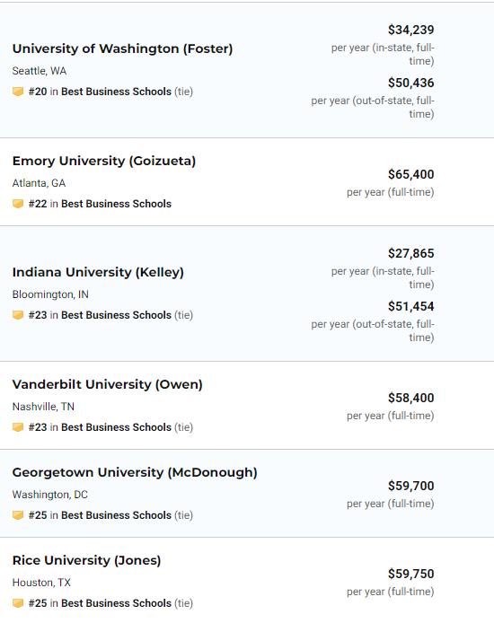Click Rice University's #25 ranking badge icon

(18, 603)
